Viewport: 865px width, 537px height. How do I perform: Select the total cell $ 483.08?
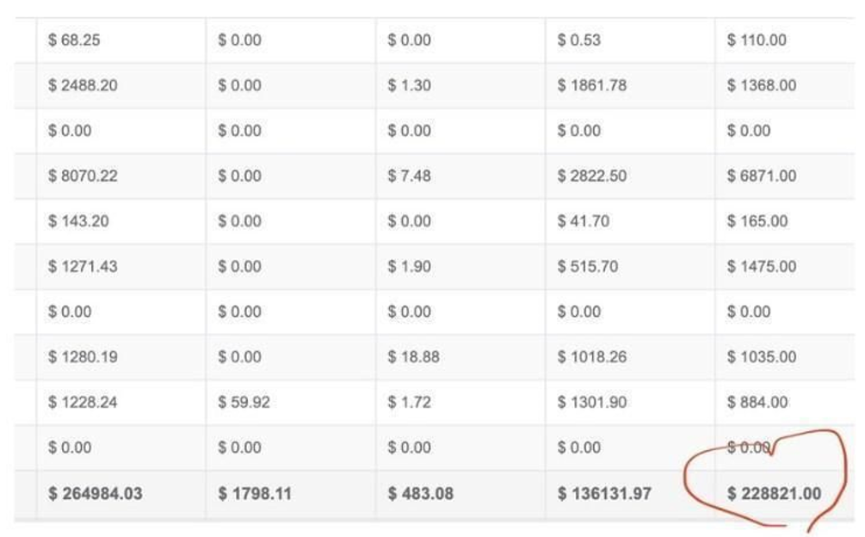point(420,493)
